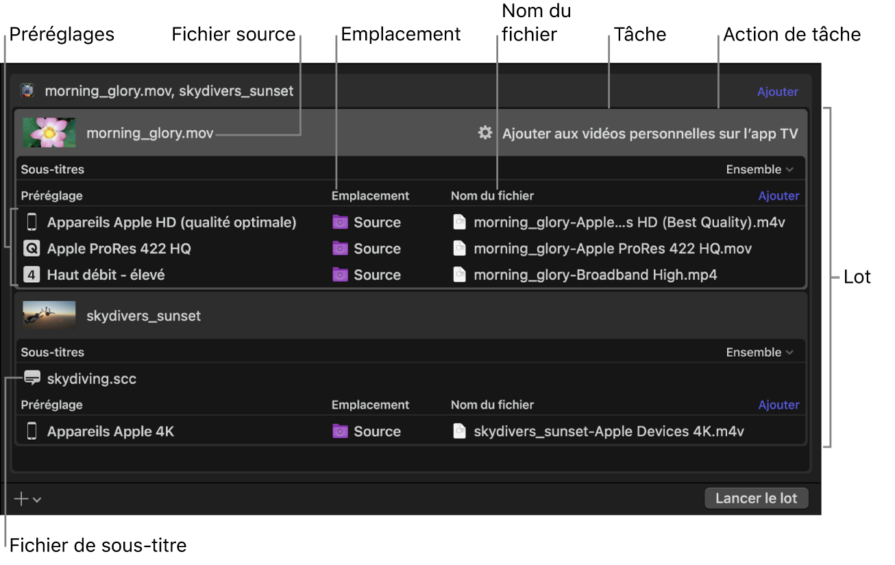Click Ajouter link in the batch header
Screen dimensions: 895x565
pos(777,92)
